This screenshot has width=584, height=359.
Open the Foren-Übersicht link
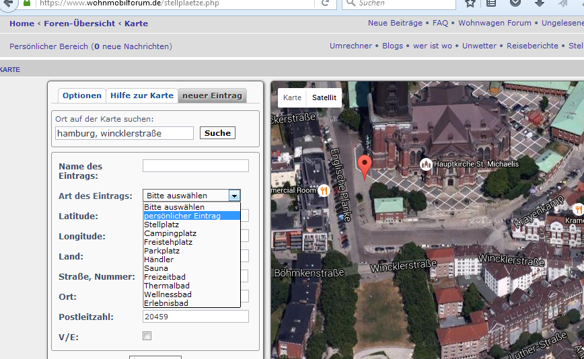coord(79,24)
